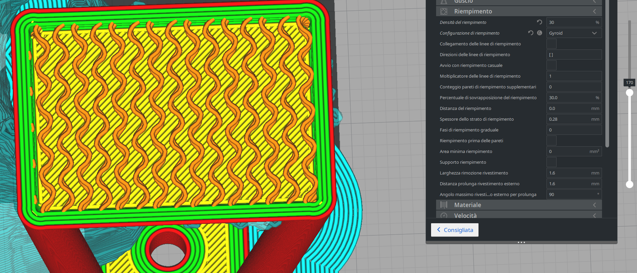The width and height of the screenshot is (637, 273).
Task: Edit Spessore dello strato di riempimento value
Action: click(574, 119)
